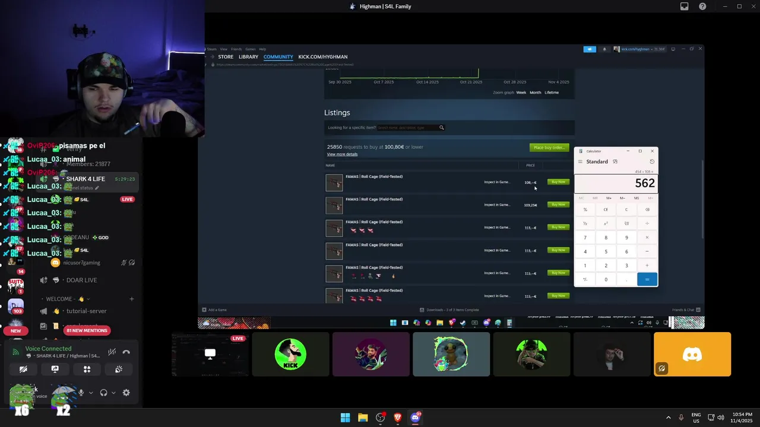Open Downloads status in Steam footer
The height and width of the screenshot is (427, 760).
click(x=449, y=310)
